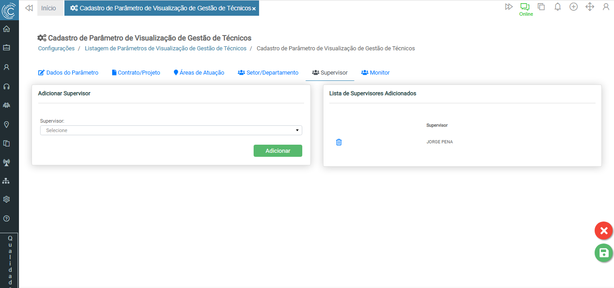Expand the Supervisor Selecione dropdown

click(171, 130)
